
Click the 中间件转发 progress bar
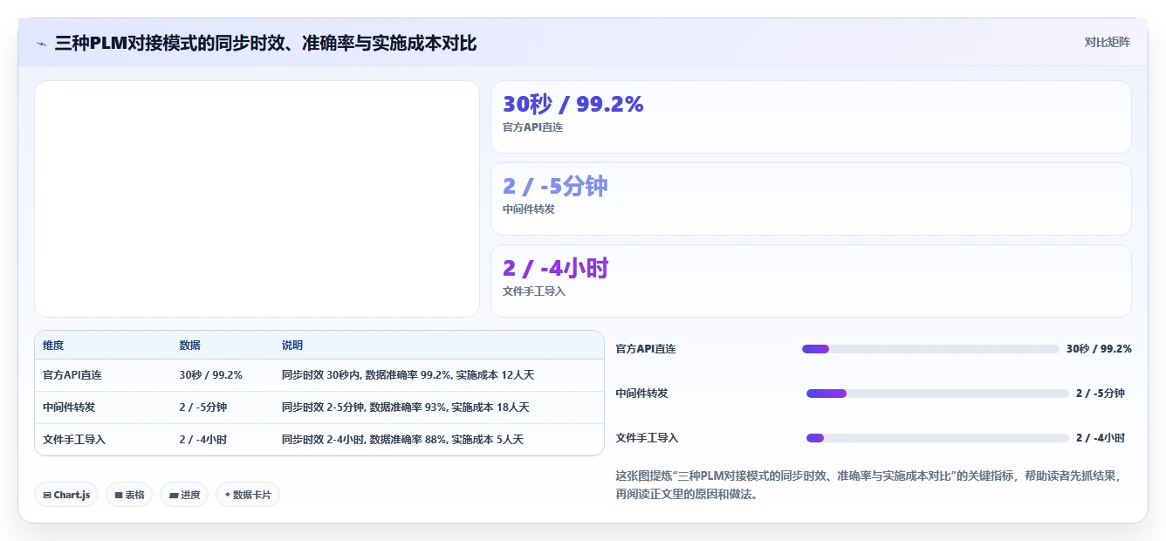pyautogui.click(x=937, y=394)
